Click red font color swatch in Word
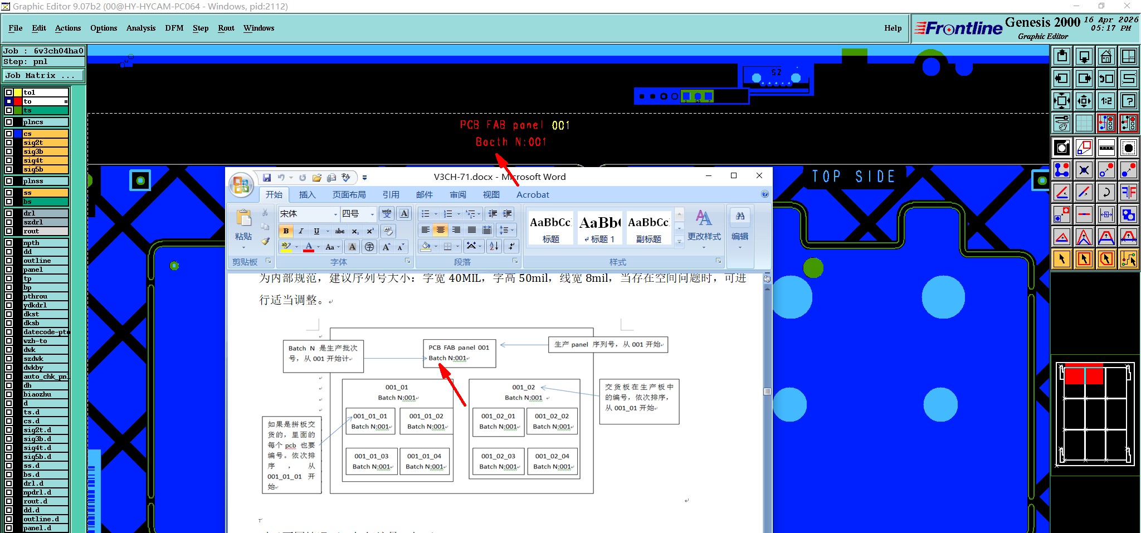This screenshot has height=533, width=1141. [x=309, y=247]
